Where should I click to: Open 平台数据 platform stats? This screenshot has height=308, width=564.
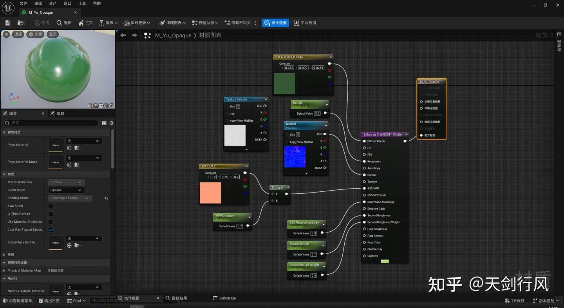[305, 23]
